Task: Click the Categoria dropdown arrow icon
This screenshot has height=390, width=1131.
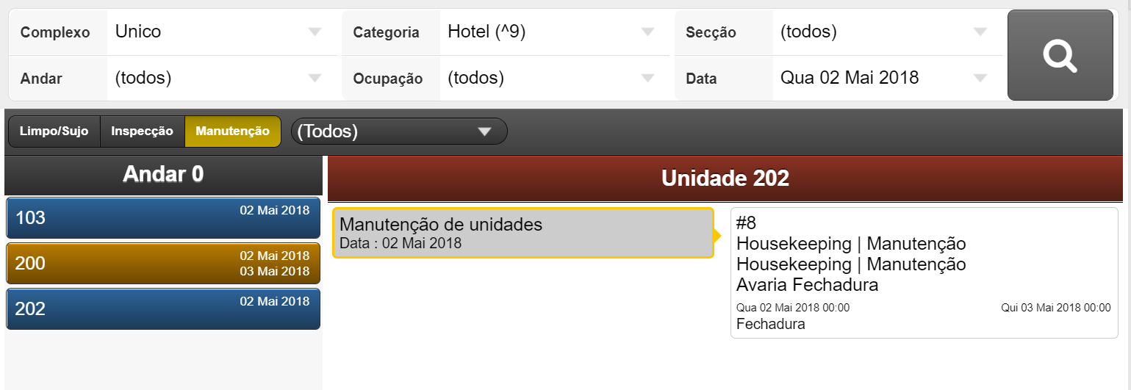Action: pos(647,32)
